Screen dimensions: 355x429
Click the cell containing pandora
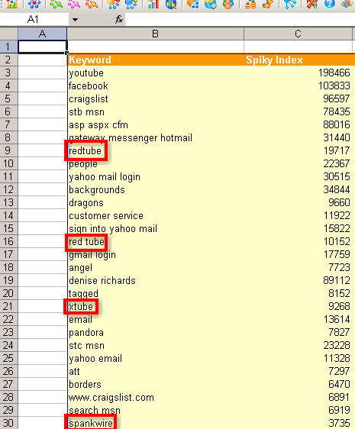pos(155,332)
